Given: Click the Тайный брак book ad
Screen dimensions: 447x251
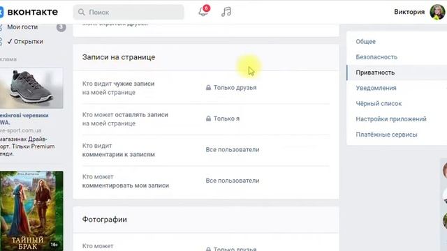Looking at the screenshot, I should pyautogui.click(x=31, y=211).
